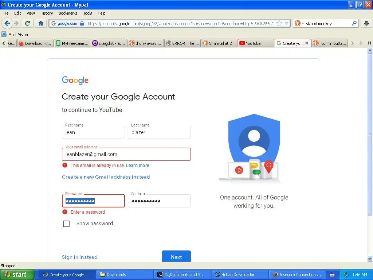Image resolution: width=373 pixels, height=280 pixels.
Task: Click the vertical scrollbar down arrow
Action: tap(370, 258)
